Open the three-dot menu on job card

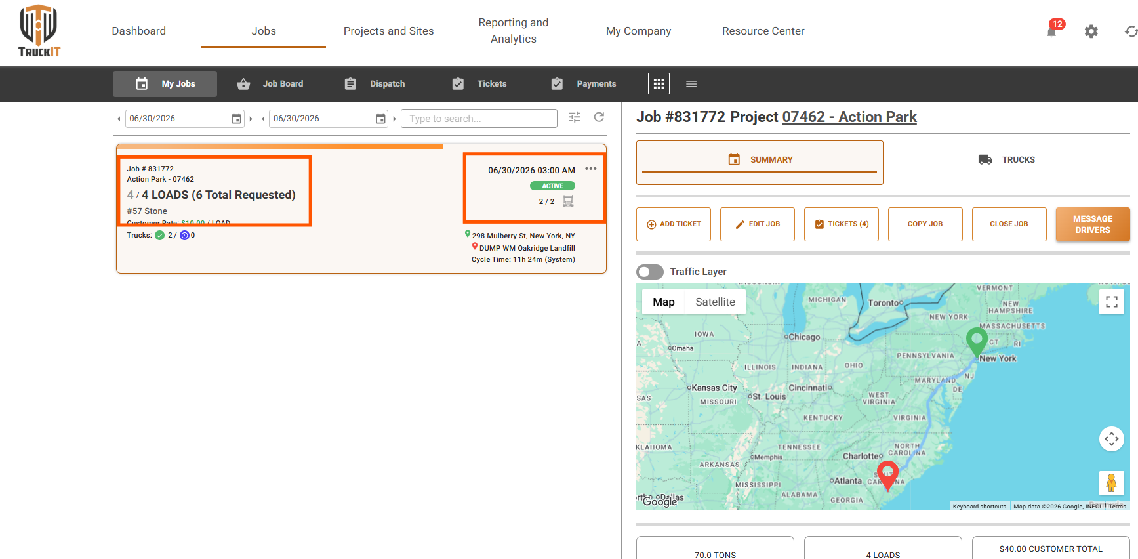coord(591,169)
